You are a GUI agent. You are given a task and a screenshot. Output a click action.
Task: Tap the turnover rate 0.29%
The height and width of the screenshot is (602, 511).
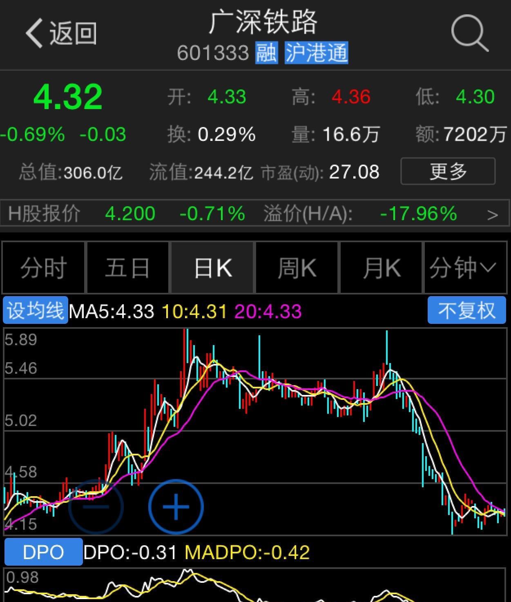[x=227, y=134]
